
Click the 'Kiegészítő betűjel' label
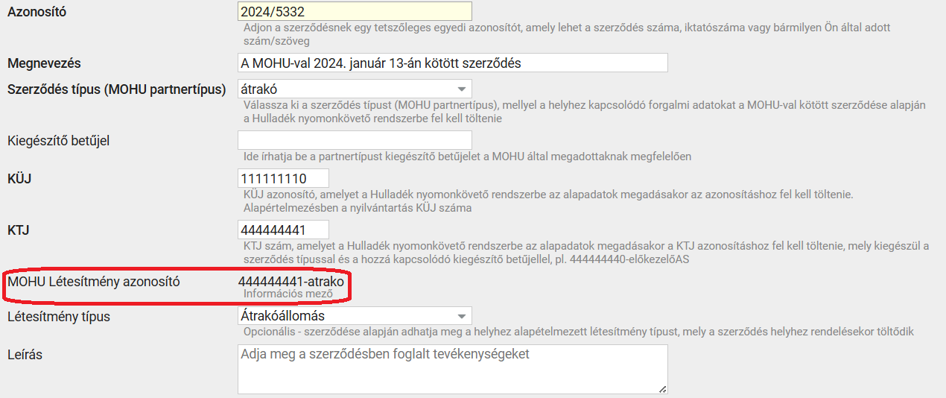pos(58,140)
